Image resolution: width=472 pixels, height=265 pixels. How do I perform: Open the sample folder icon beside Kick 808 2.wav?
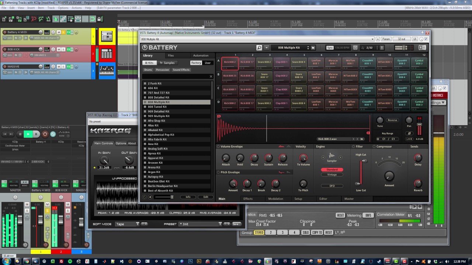[x=362, y=139]
